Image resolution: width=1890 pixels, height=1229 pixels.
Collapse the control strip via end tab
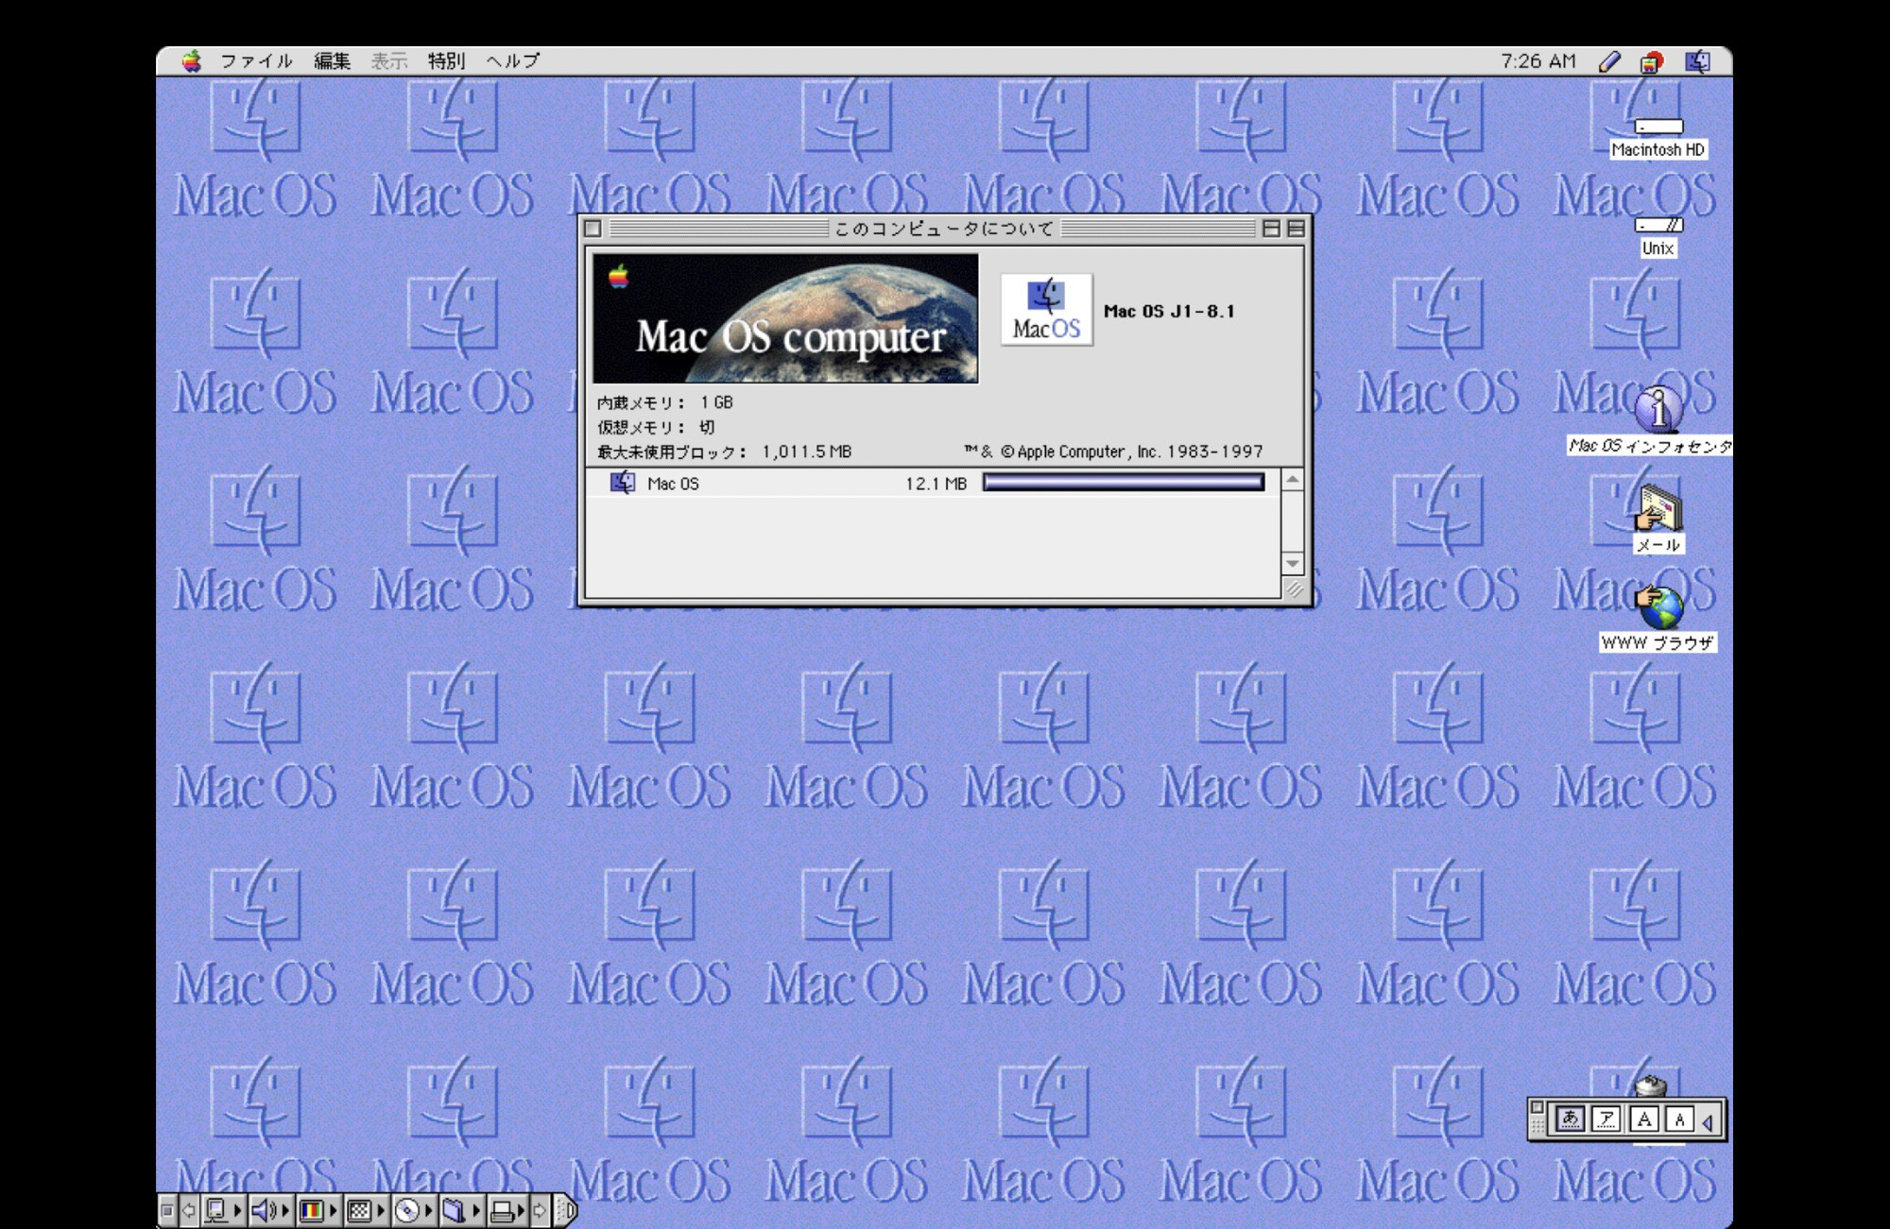point(565,1210)
